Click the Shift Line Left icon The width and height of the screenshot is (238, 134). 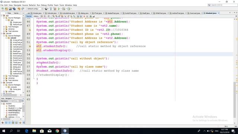point(78,16)
